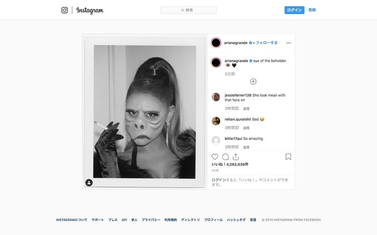
Task: Click the Ariana Grande post photo
Action: pyautogui.click(x=145, y=111)
